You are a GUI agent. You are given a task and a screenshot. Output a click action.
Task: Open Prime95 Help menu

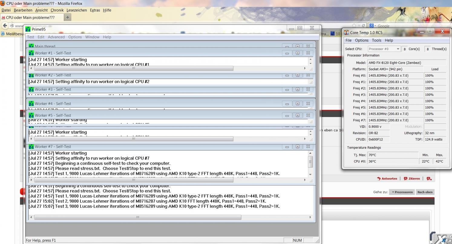[107, 37]
